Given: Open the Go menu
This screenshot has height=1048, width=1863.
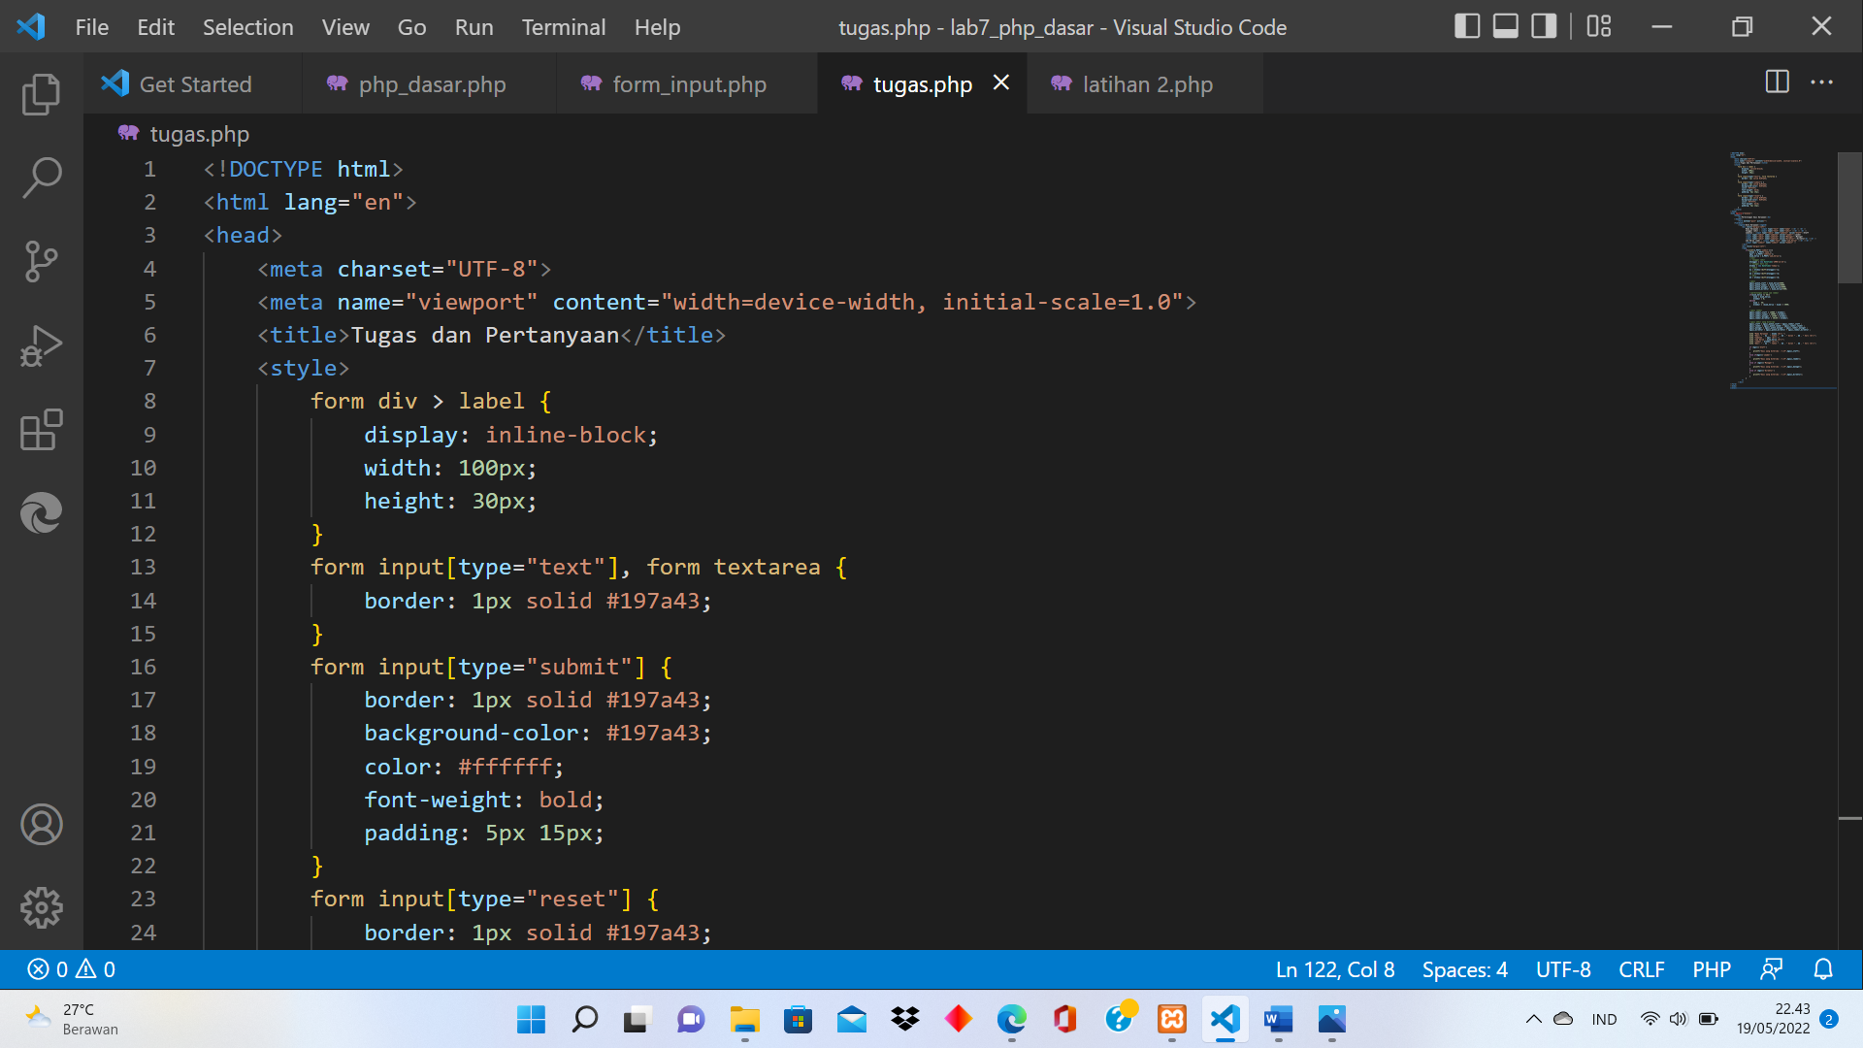Looking at the screenshot, I should point(411,27).
